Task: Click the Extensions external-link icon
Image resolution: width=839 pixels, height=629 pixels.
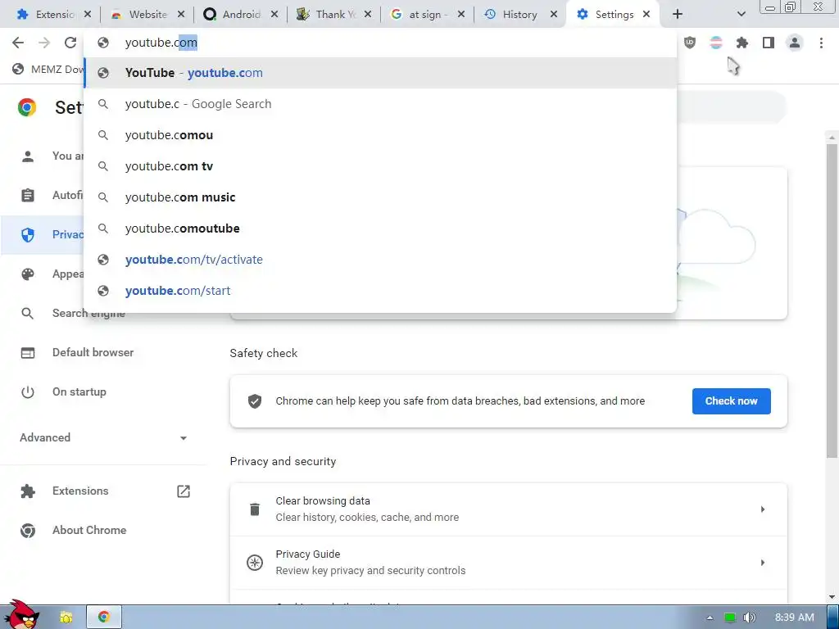Action: (x=184, y=491)
